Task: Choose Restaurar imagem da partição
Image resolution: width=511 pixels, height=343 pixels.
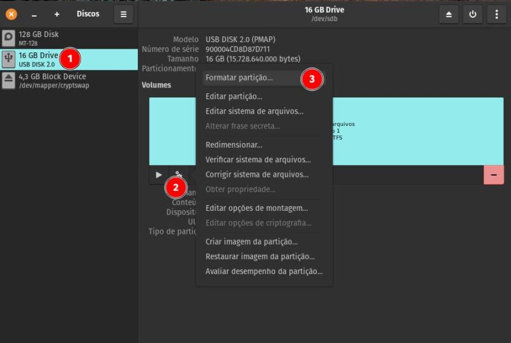Action: [260, 257]
